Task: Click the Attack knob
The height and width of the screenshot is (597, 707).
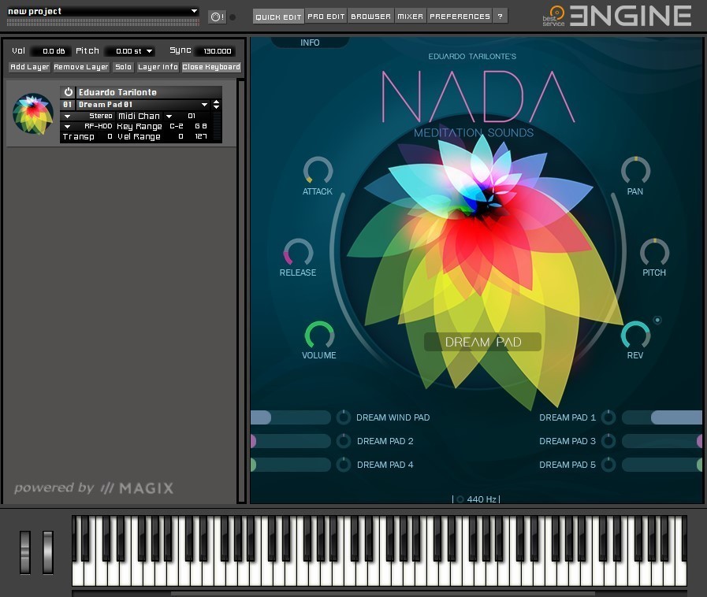Action: click(318, 171)
